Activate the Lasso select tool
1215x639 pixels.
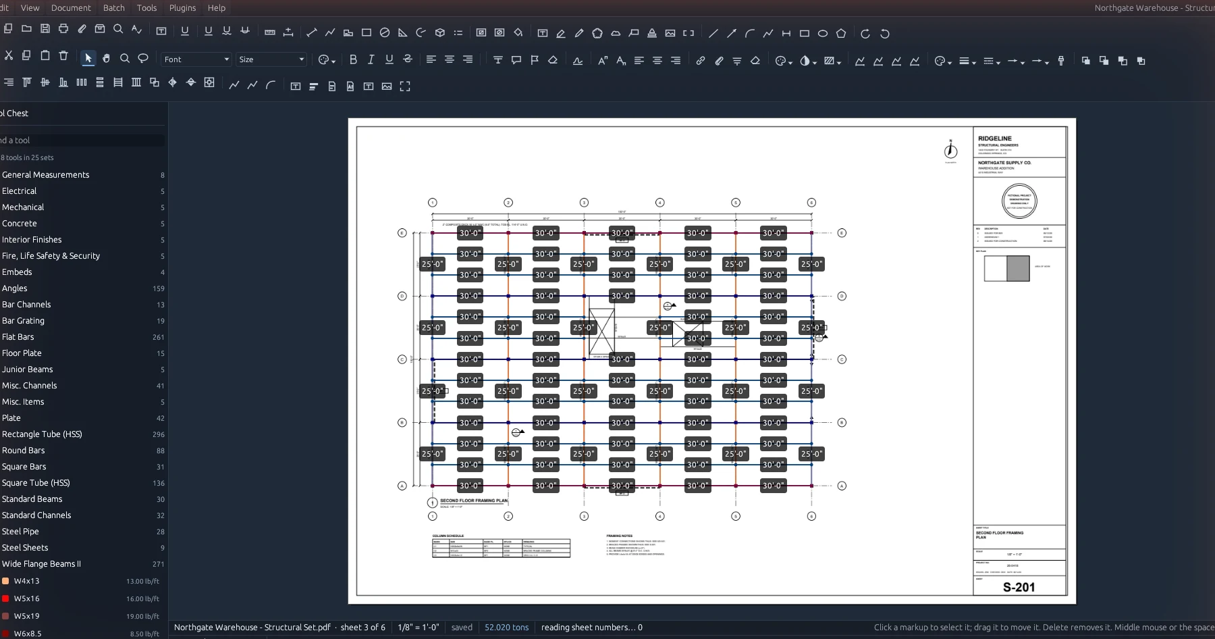(x=143, y=59)
